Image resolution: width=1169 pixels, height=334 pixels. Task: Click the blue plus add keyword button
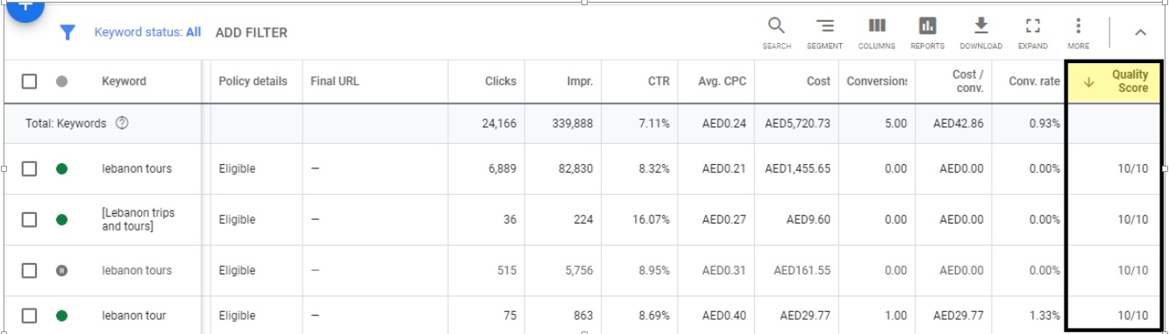[x=25, y=8]
